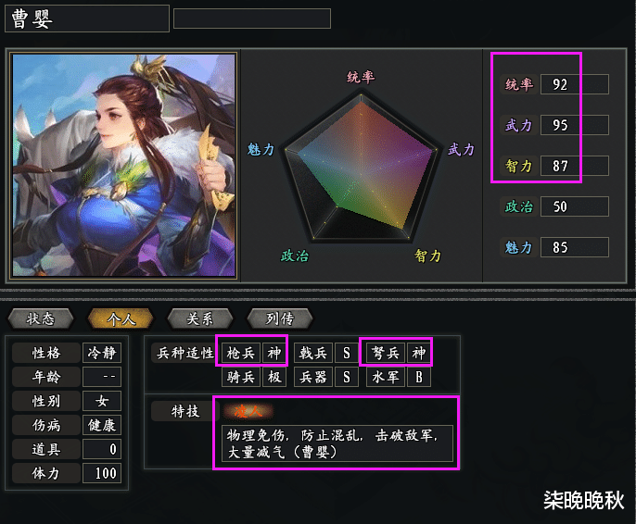Click the empty field beside the name
The width and height of the screenshot is (636, 524).
pos(252,19)
